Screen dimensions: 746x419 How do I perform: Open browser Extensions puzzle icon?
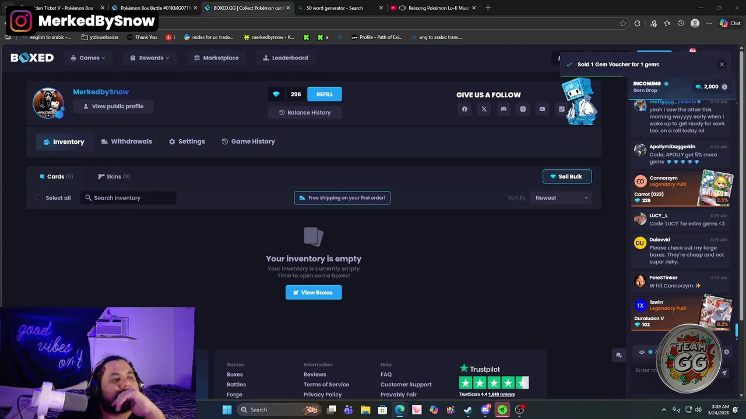pyautogui.click(x=638, y=23)
